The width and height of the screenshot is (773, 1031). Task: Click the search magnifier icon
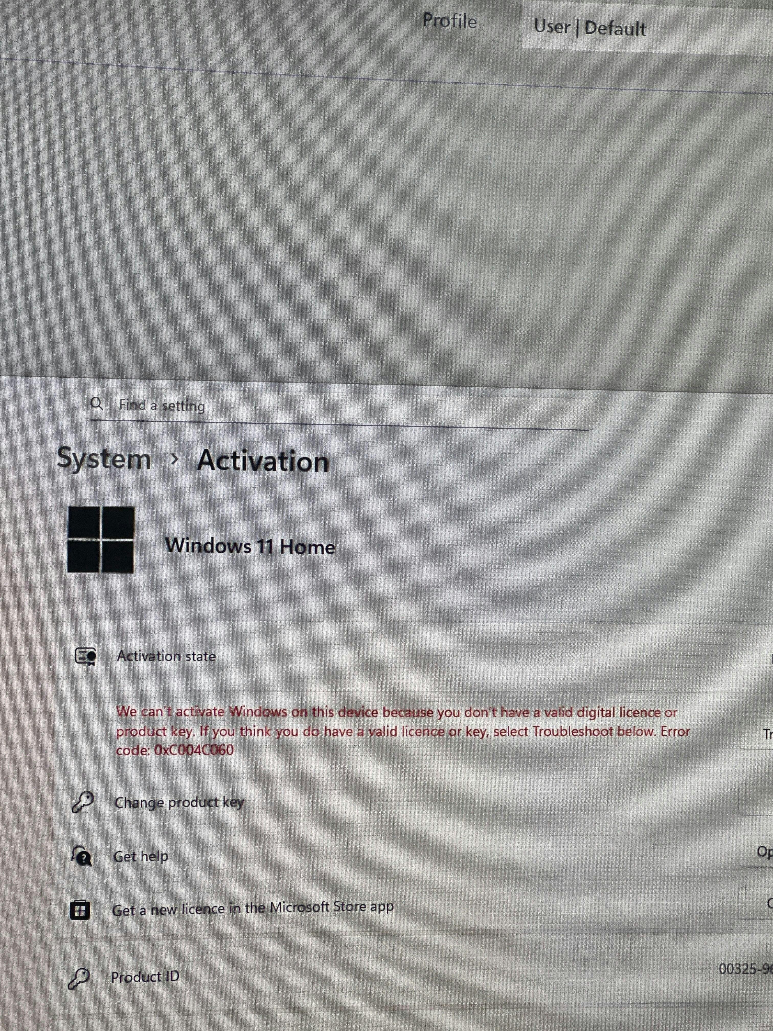(x=96, y=404)
